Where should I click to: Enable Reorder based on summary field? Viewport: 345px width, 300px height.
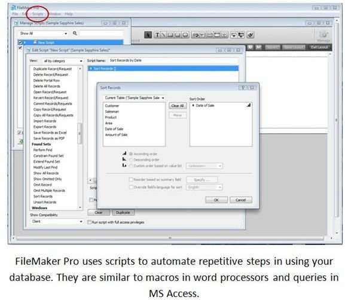(x=131, y=179)
